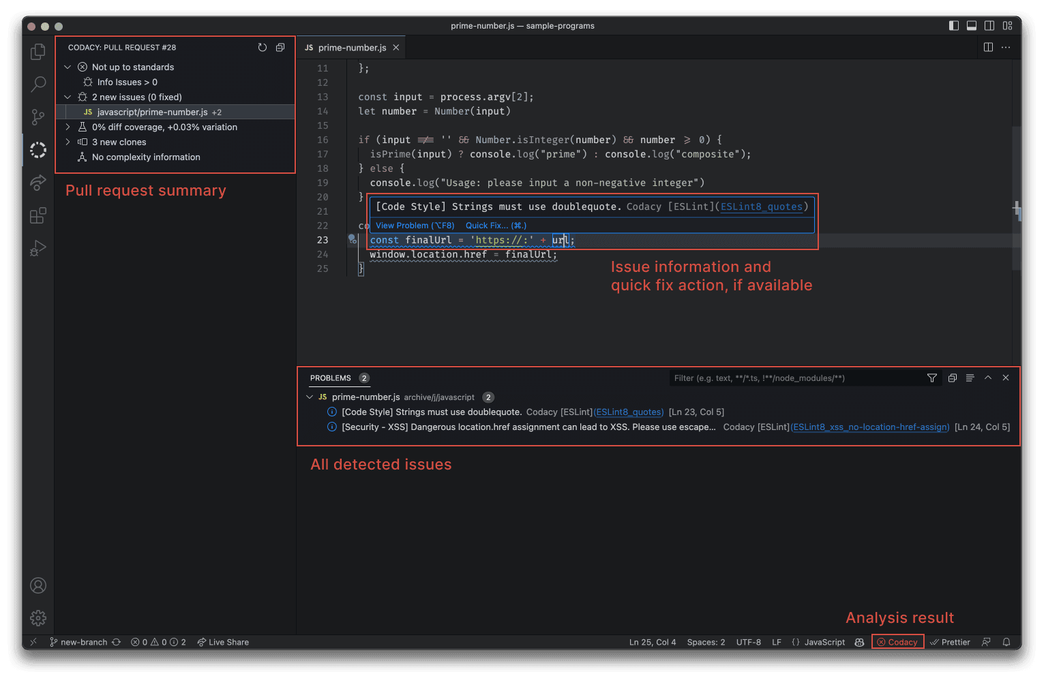
Task: Expand the '0% diff coverage' section
Action: pyautogui.click(x=67, y=127)
